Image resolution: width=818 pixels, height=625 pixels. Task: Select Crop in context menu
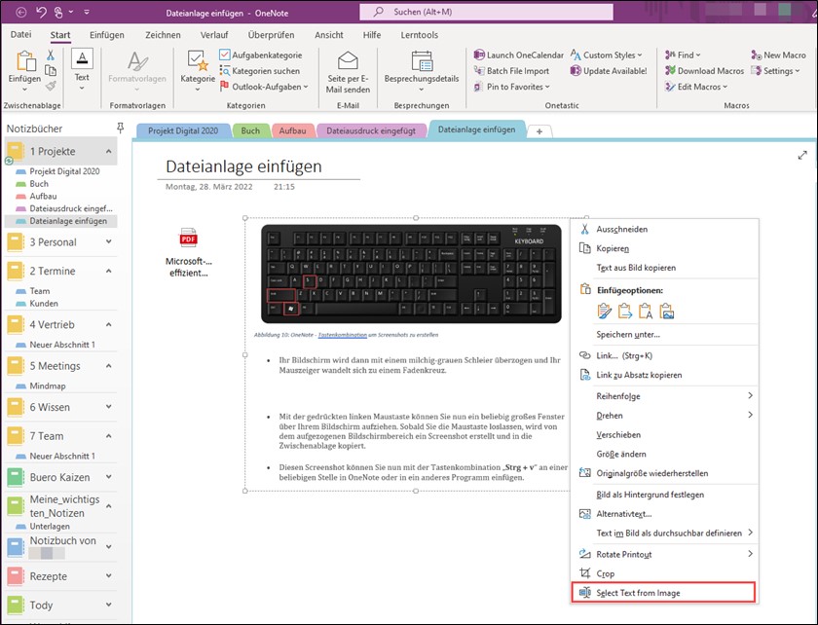tap(664, 573)
